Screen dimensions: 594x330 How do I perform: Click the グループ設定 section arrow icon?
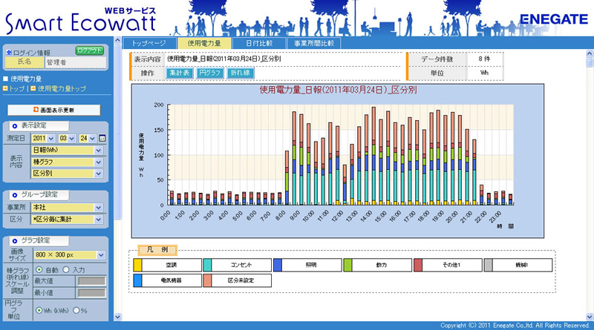(15, 195)
